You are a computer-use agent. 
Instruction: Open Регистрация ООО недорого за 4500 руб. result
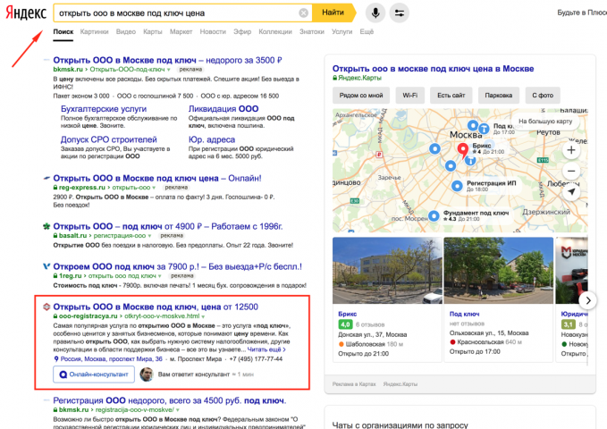click(x=170, y=400)
